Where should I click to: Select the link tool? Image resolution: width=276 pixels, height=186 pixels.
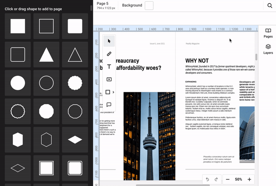(109, 54)
